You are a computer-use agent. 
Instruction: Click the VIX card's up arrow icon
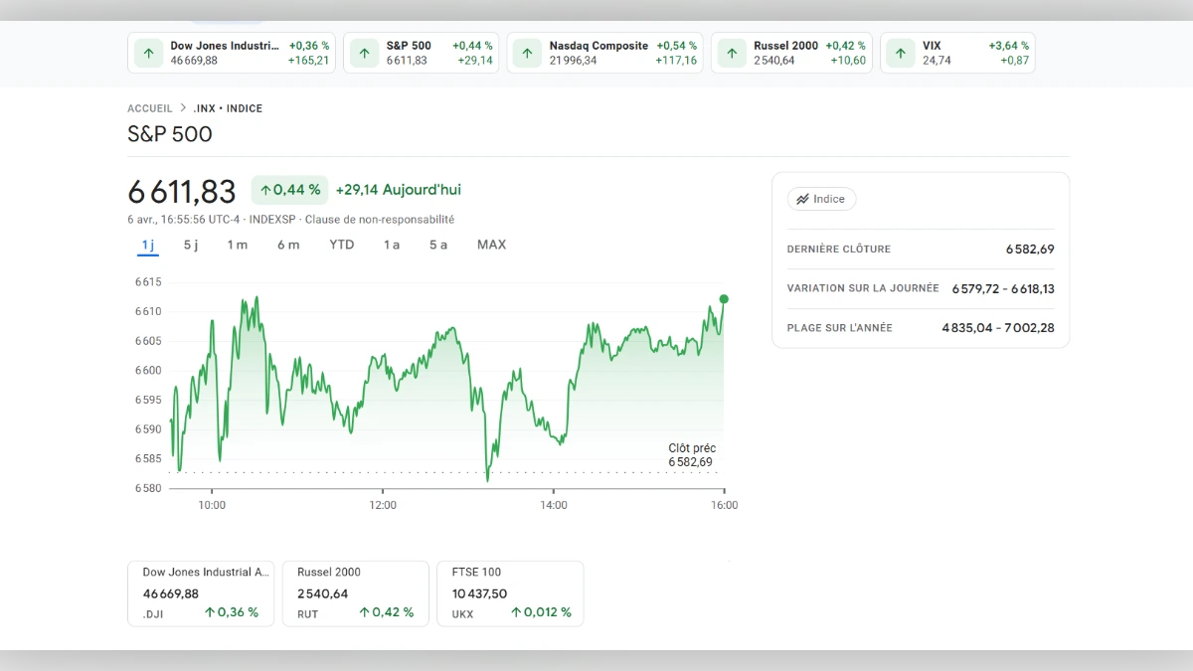tap(901, 53)
